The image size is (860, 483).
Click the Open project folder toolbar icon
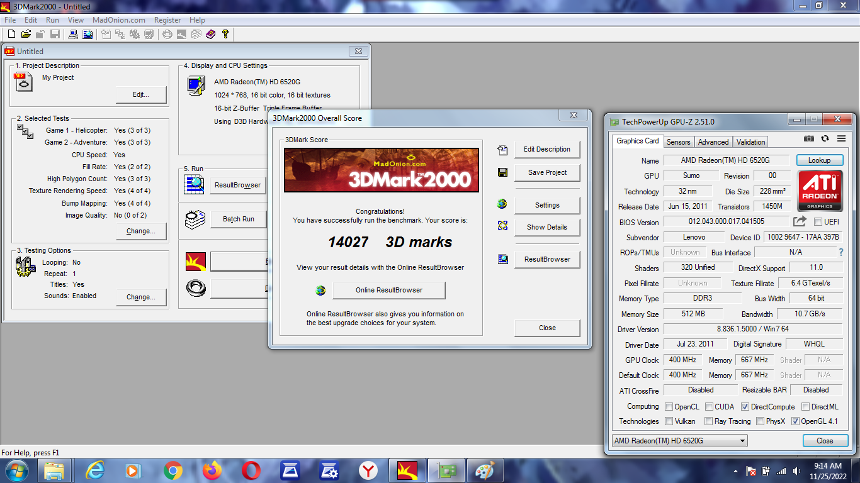point(26,34)
